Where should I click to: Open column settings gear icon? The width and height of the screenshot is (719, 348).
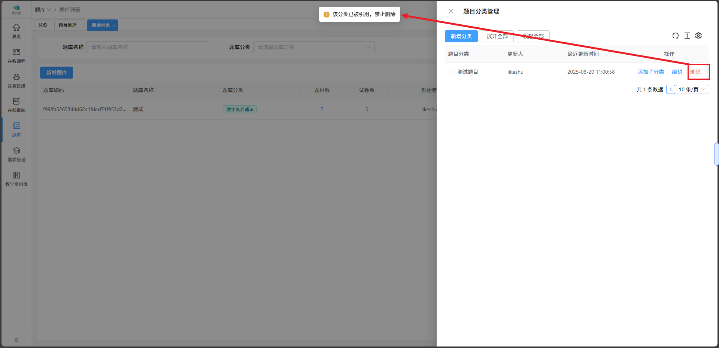698,36
